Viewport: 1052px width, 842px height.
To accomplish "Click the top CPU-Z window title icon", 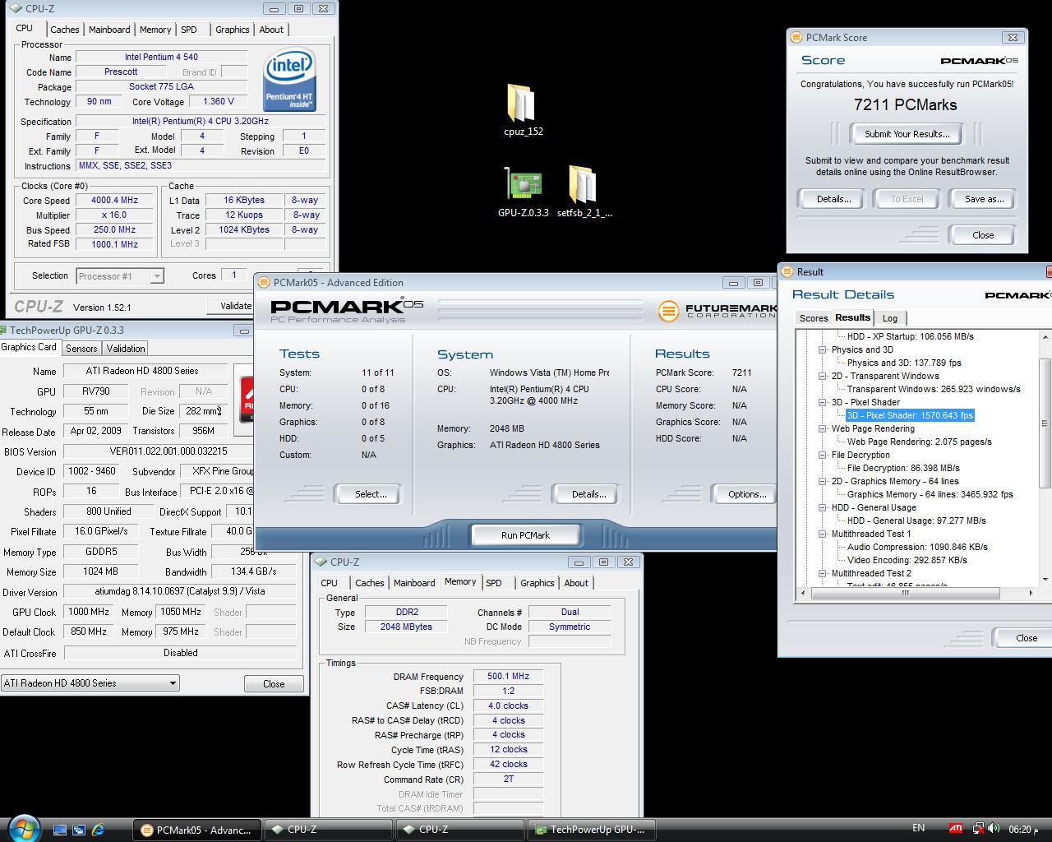I will (x=16, y=8).
